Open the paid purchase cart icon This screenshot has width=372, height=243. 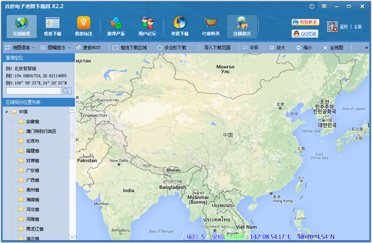[x=211, y=23]
